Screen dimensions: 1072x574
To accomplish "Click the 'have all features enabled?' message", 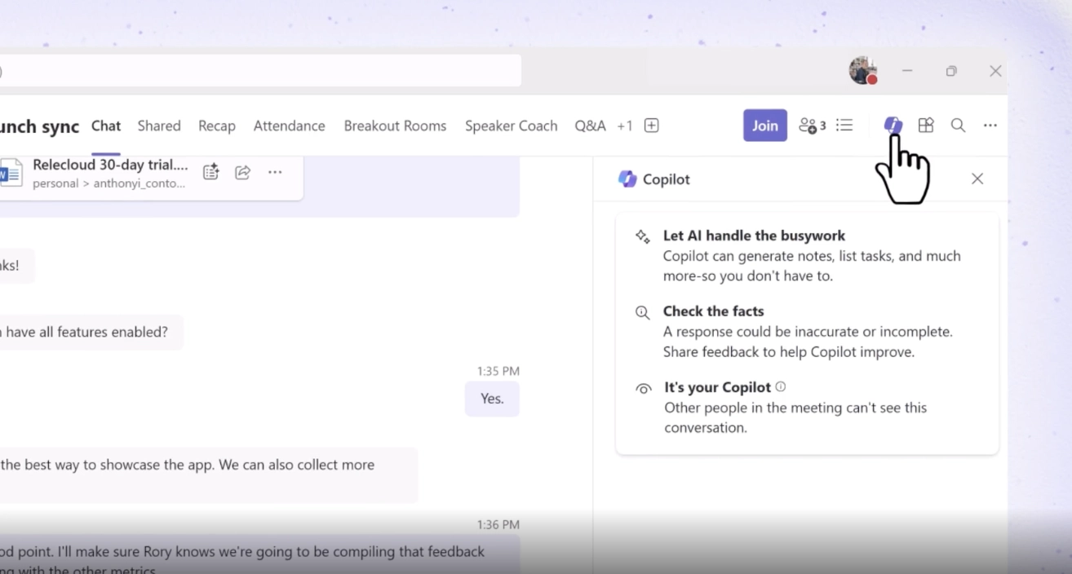I will pyautogui.click(x=91, y=332).
